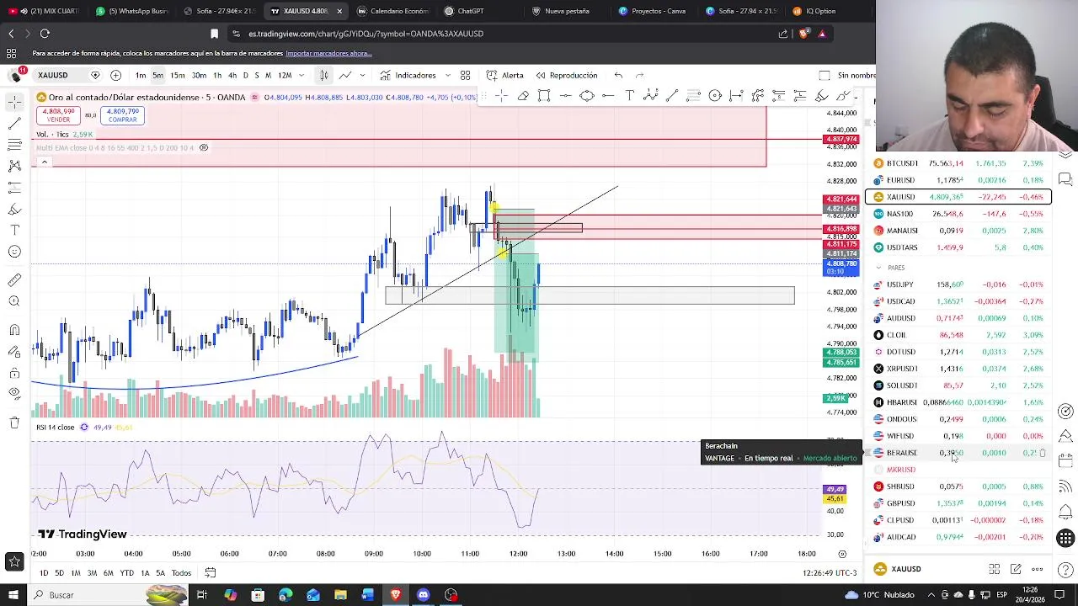Activate the zoom in magnifier tool

[14, 301]
